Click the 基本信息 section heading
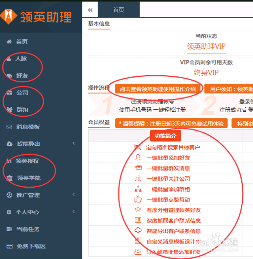 point(99,24)
